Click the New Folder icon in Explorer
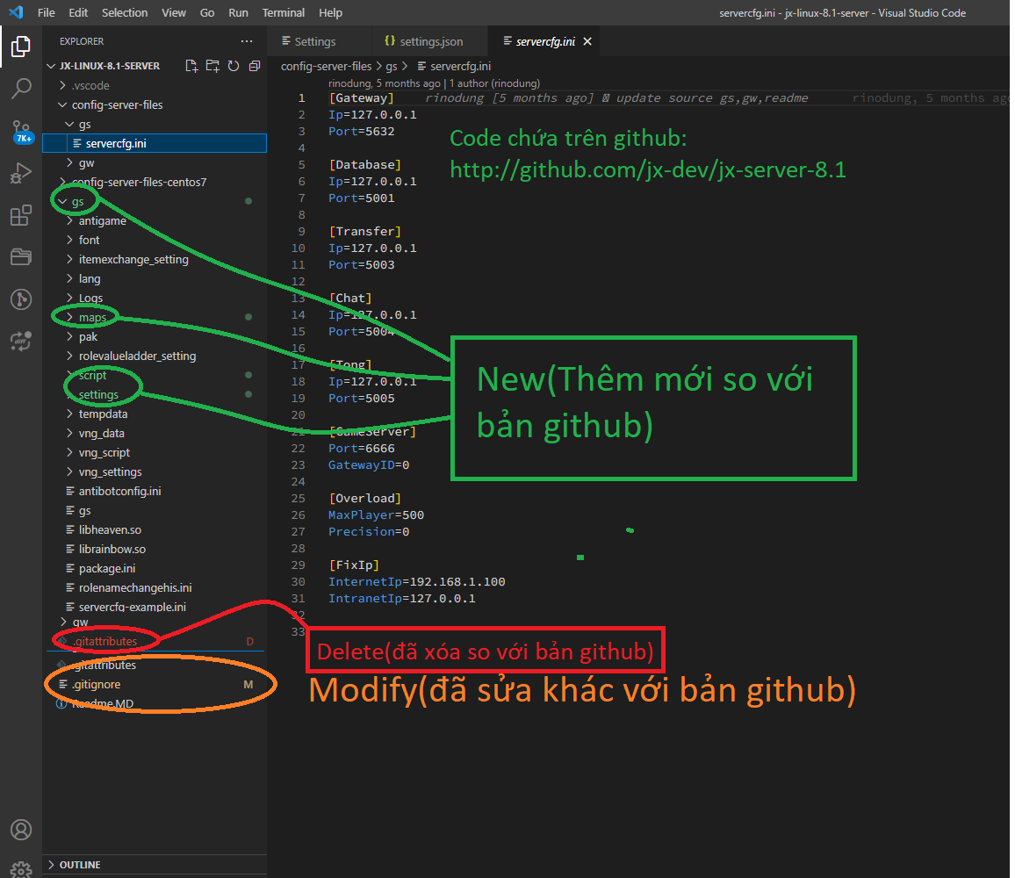 point(212,66)
